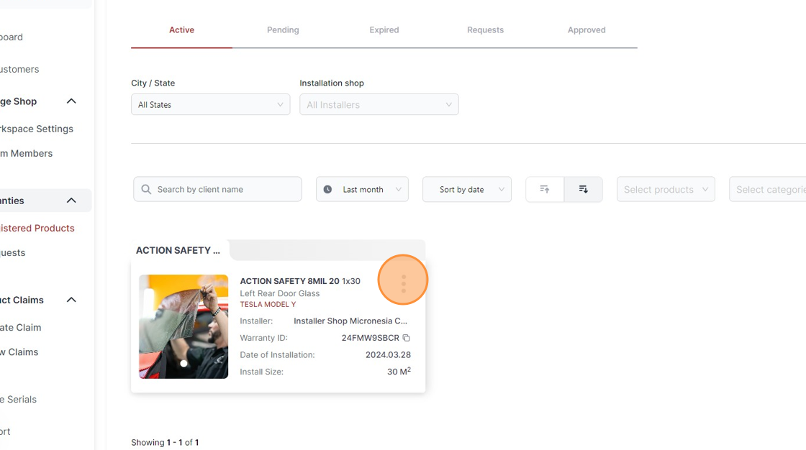806x450 pixels.
Task: Open the Requests tab
Action: pos(485,29)
